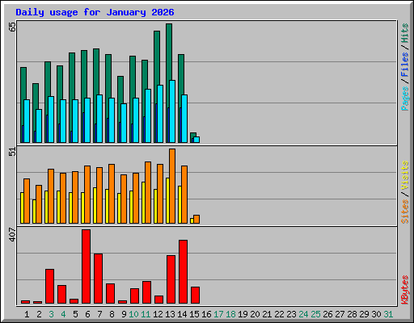The image size is (414, 323).
Task: Click green weekend day label '17'
Action: coord(218,314)
